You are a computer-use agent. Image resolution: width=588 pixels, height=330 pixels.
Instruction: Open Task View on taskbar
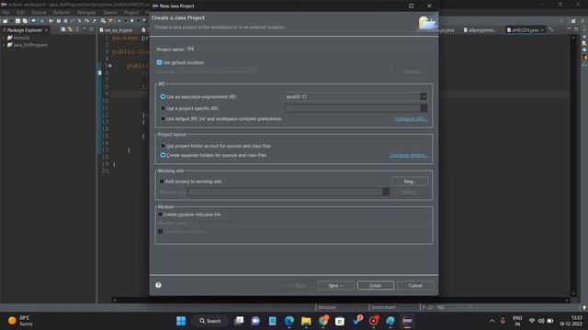tap(239, 321)
